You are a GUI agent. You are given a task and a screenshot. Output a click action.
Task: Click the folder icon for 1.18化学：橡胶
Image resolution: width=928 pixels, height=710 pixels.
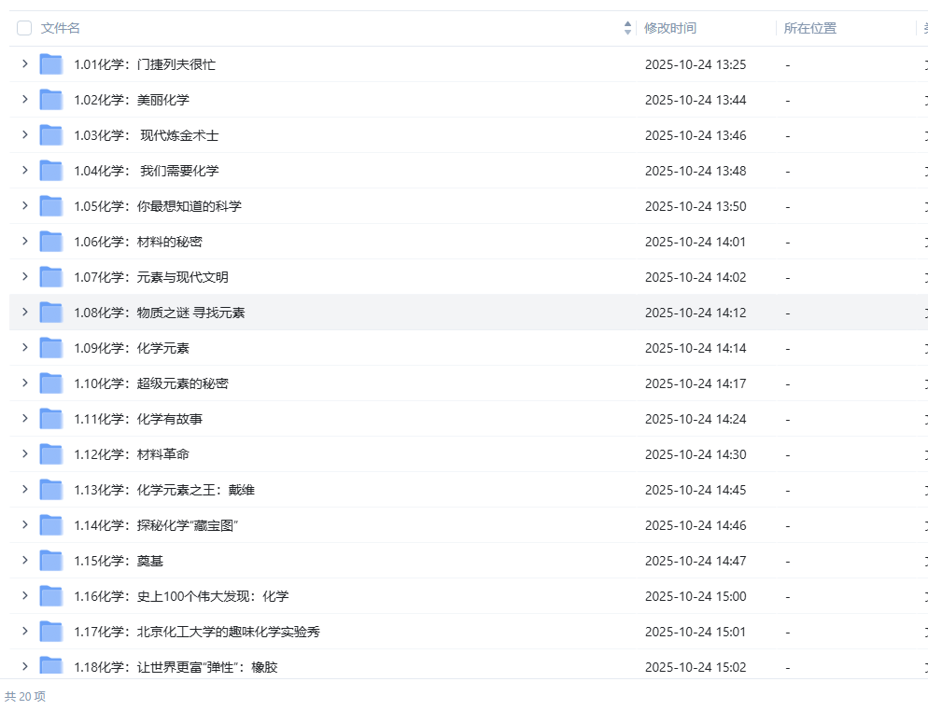tap(51, 665)
